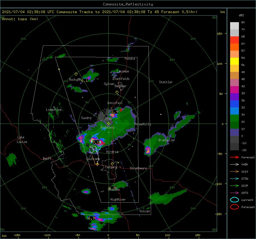256x239 pixels.
Task: Click the Sundre town label
Action: click(86, 118)
